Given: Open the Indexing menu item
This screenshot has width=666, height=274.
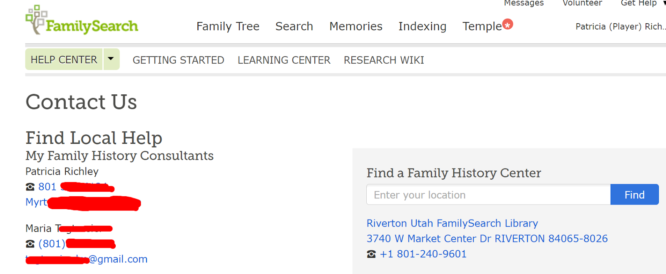Looking at the screenshot, I should point(422,27).
